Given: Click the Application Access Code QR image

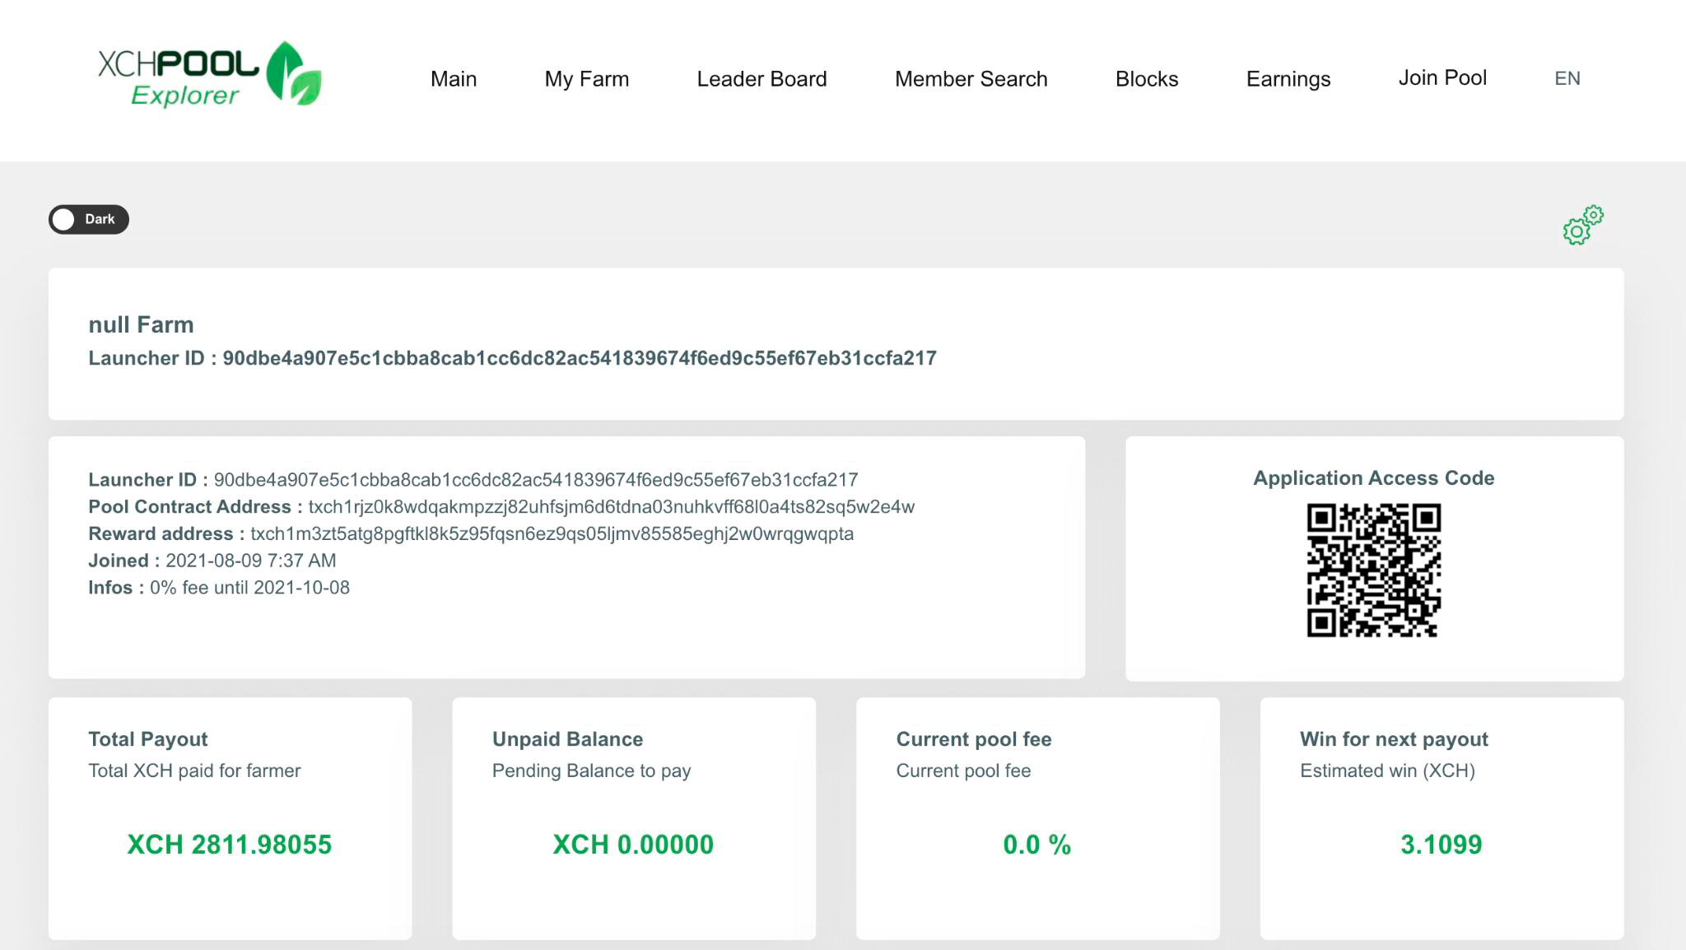Looking at the screenshot, I should pos(1374,570).
